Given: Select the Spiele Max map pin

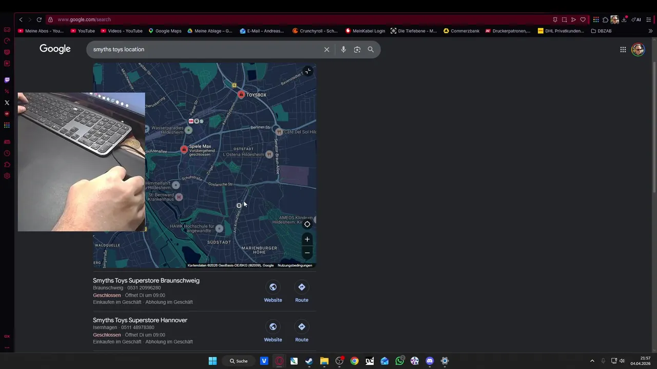Looking at the screenshot, I should (184, 149).
